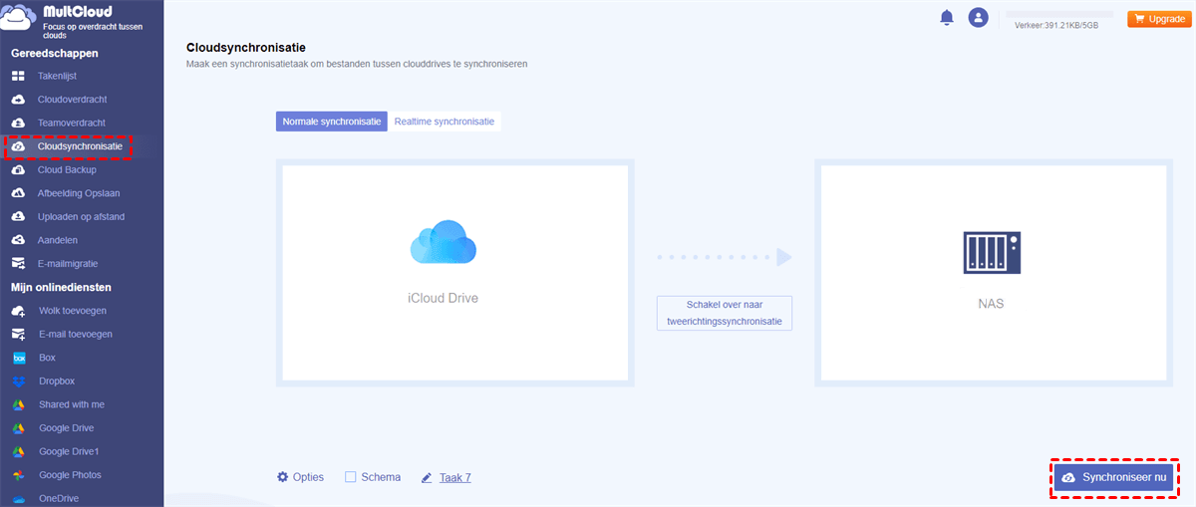This screenshot has height=507, width=1196.
Task: Open the Google Photos entry
Action: pos(70,475)
